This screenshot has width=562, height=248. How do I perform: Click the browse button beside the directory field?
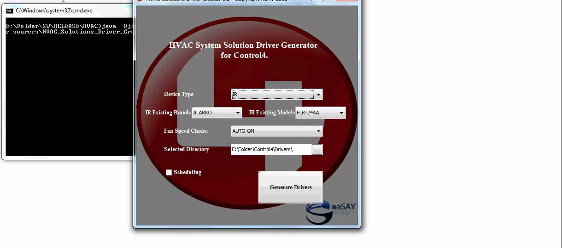click(317, 149)
